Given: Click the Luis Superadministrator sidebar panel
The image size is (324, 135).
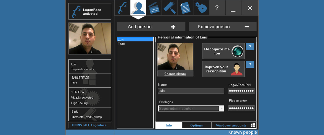Looking at the screenshot, I should click(x=90, y=66).
